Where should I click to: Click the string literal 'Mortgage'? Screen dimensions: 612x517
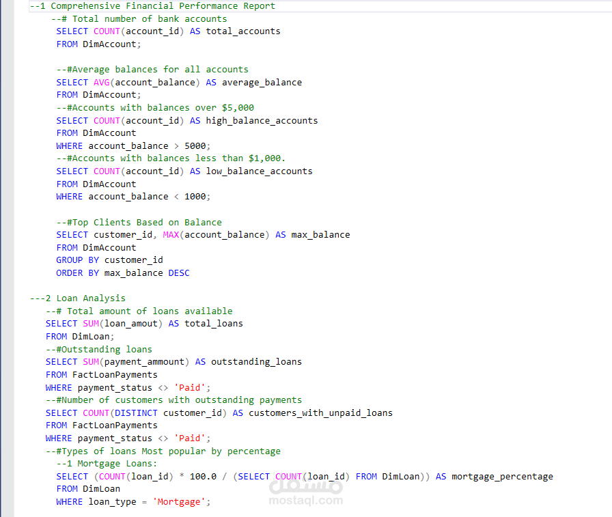tap(179, 502)
